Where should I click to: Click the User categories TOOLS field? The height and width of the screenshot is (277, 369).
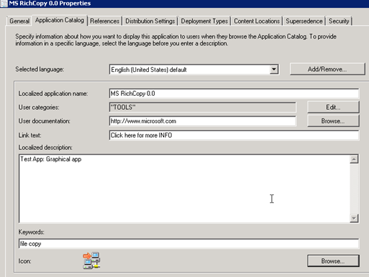point(203,107)
